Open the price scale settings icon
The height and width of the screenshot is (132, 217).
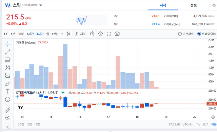pos(213,117)
